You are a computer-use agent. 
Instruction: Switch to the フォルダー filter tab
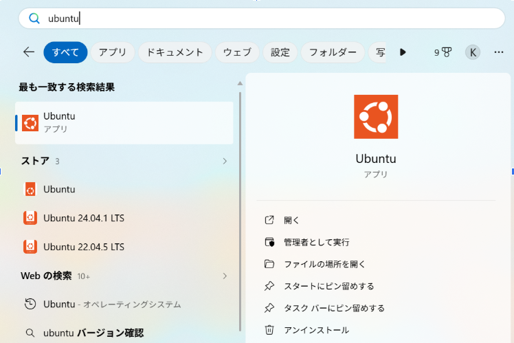(333, 52)
